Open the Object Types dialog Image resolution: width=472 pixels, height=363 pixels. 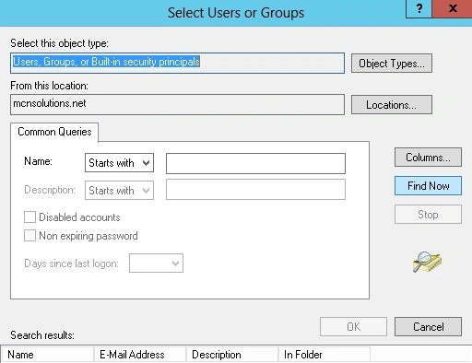tap(392, 64)
